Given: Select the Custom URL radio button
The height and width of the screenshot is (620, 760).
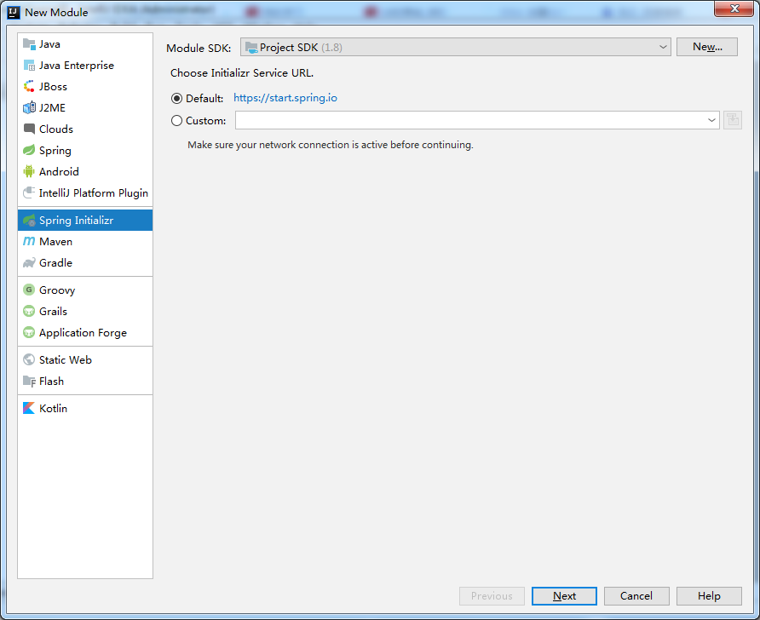Looking at the screenshot, I should pyautogui.click(x=177, y=121).
